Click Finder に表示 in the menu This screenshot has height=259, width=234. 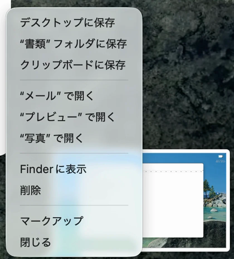(x=74, y=169)
